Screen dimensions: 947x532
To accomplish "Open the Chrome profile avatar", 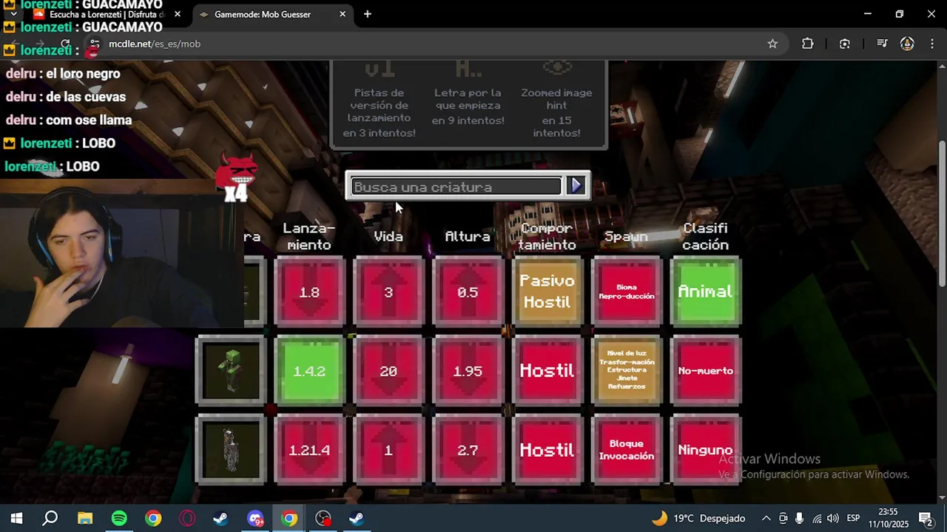I will coord(907,44).
